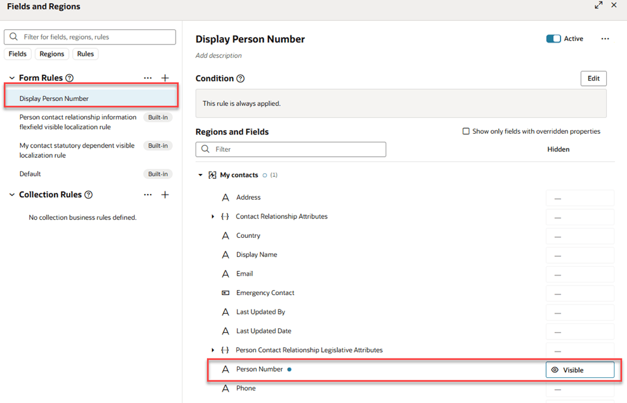Screen dimensions: 627x403
Task: Open rule actions ellipsis next to Active
Action: pyautogui.click(x=605, y=39)
